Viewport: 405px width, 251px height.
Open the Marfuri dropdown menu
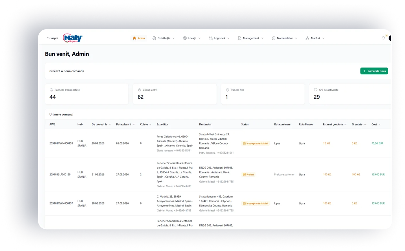[x=315, y=38]
